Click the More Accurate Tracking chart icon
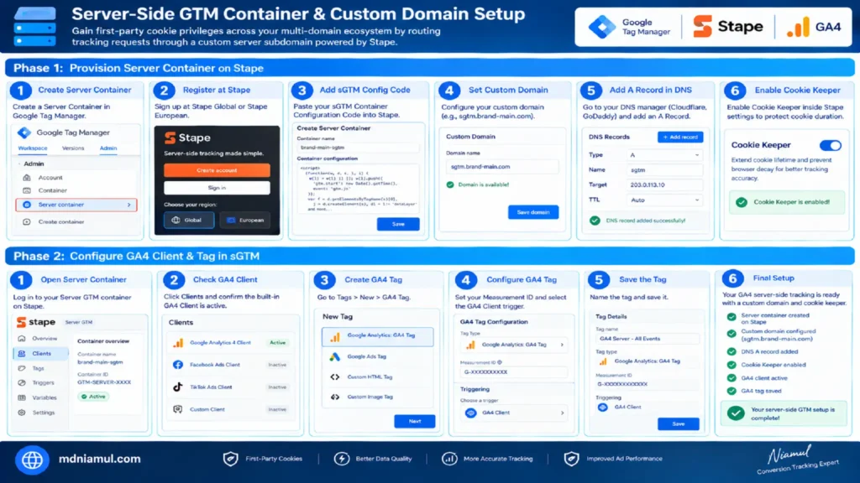This screenshot has width=860, height=483. point(449,459)
